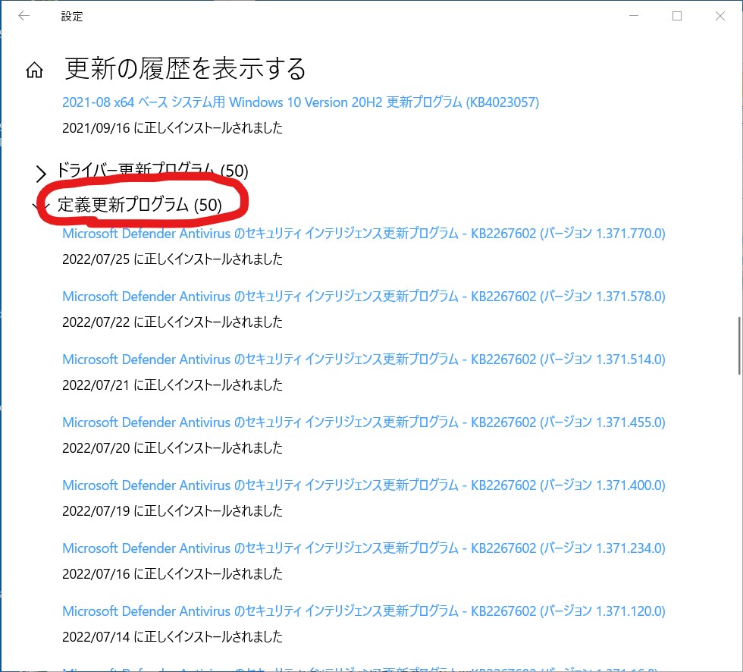Select text 2022/07/22 に正しくインストールされました
Image resolution: width=743 pixels, height=672 pixels.
[173, 322]
